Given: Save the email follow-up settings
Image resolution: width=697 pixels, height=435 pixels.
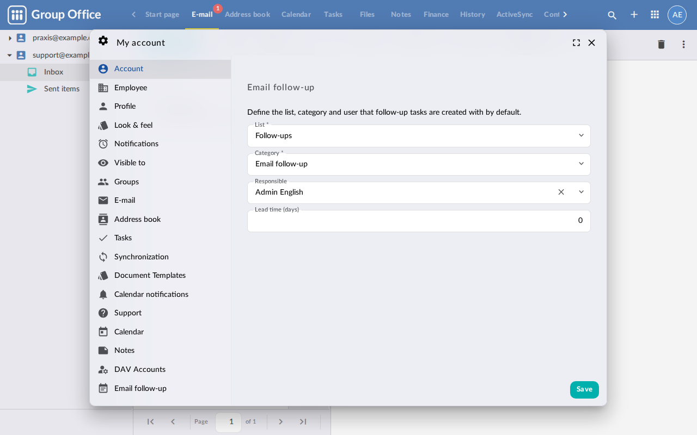Looking at the screenshot, I should coord(584,389).
